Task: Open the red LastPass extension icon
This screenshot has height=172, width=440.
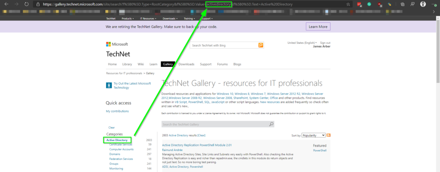Action: (x=360, y=4)
